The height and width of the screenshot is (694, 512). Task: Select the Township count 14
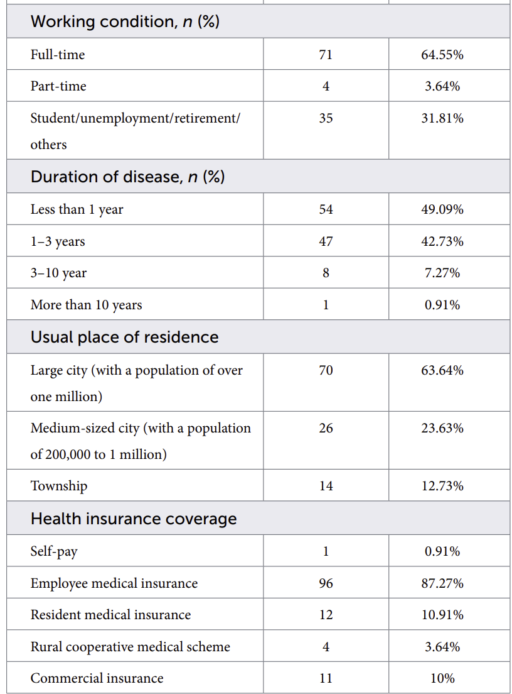(326, 485)
